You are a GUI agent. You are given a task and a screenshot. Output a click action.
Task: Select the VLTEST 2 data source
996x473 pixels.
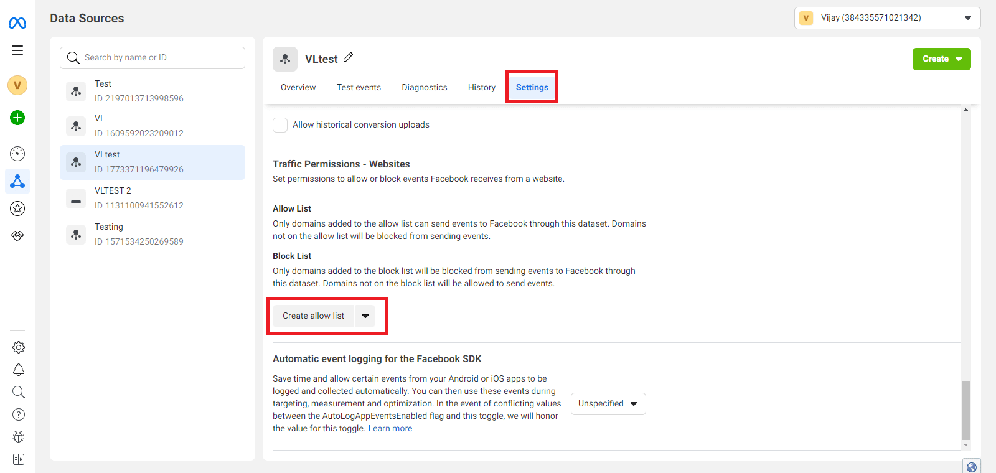[x=153, y=198]
